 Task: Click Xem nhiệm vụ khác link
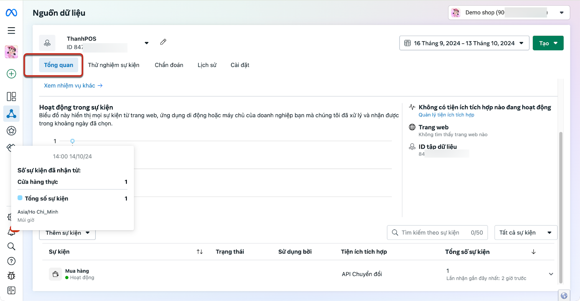coord(73,86)
